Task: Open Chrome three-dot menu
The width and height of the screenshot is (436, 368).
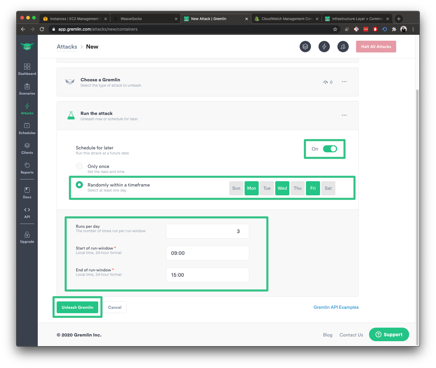Action: point(413,29)
